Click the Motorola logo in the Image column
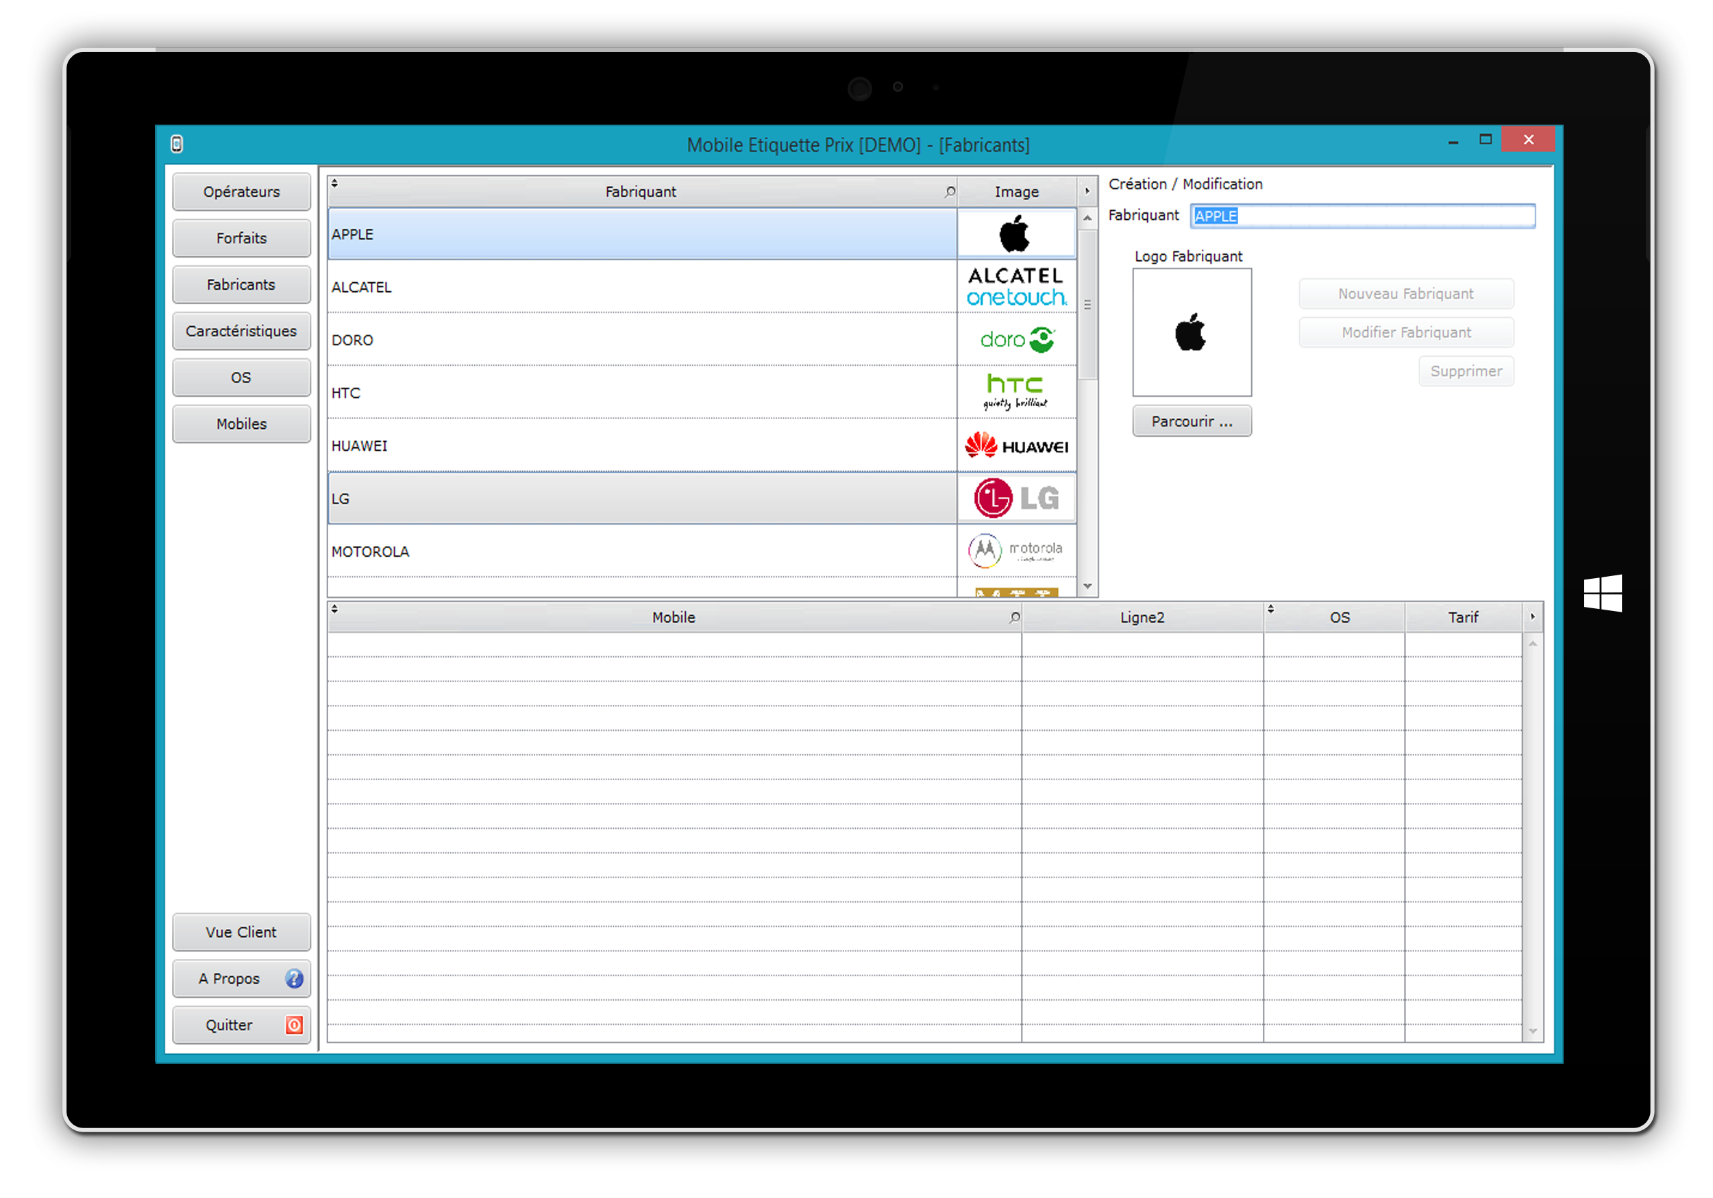 [x=1016, y=551]
